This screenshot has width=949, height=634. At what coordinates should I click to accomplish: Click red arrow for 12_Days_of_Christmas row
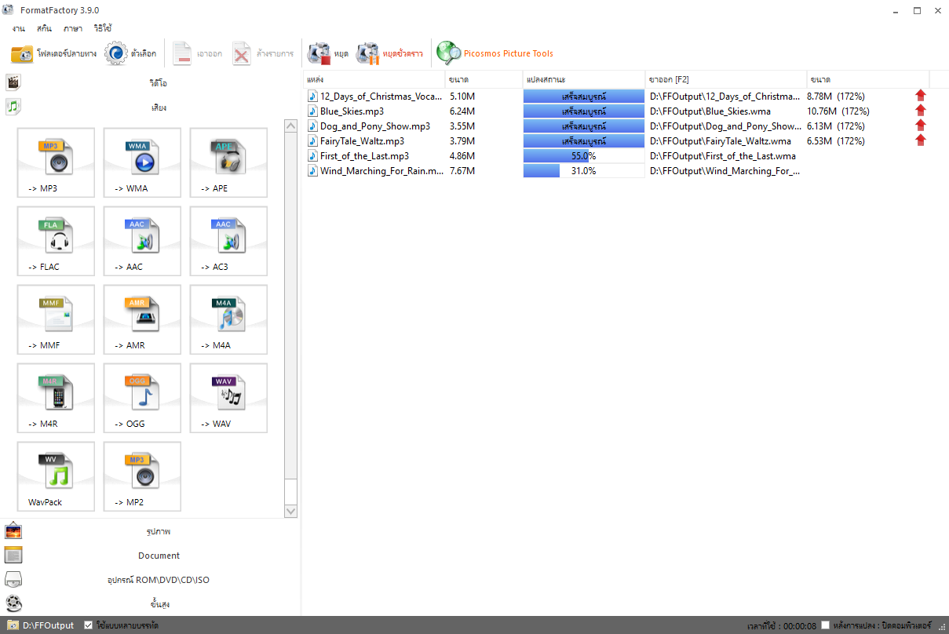pyautogui.click(x=921, y=96)
